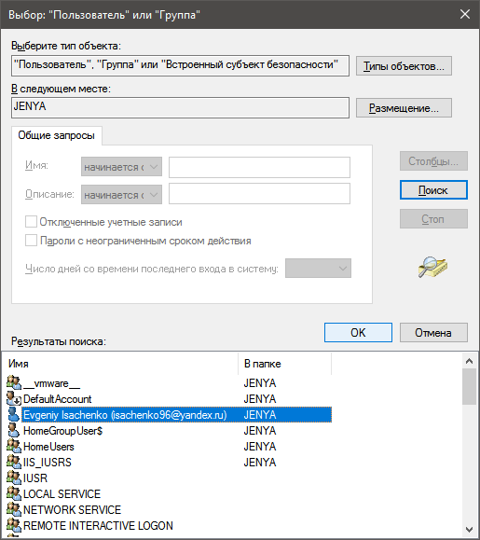Click the 'Размещение...' button
The height and width of the screenshot is (540, 480).
[404, 108]
